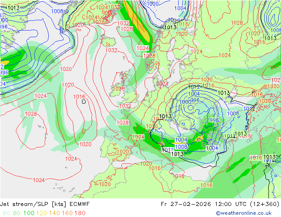Select the 140 kts legend value
This screenshot has height=217, width=281.
[55, 213]
